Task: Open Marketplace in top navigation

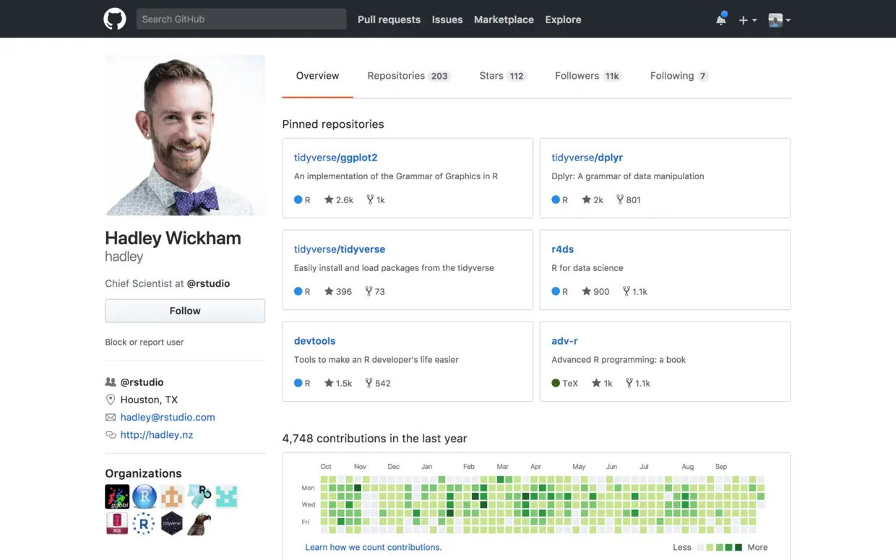Action: click(x=504, y=20)
